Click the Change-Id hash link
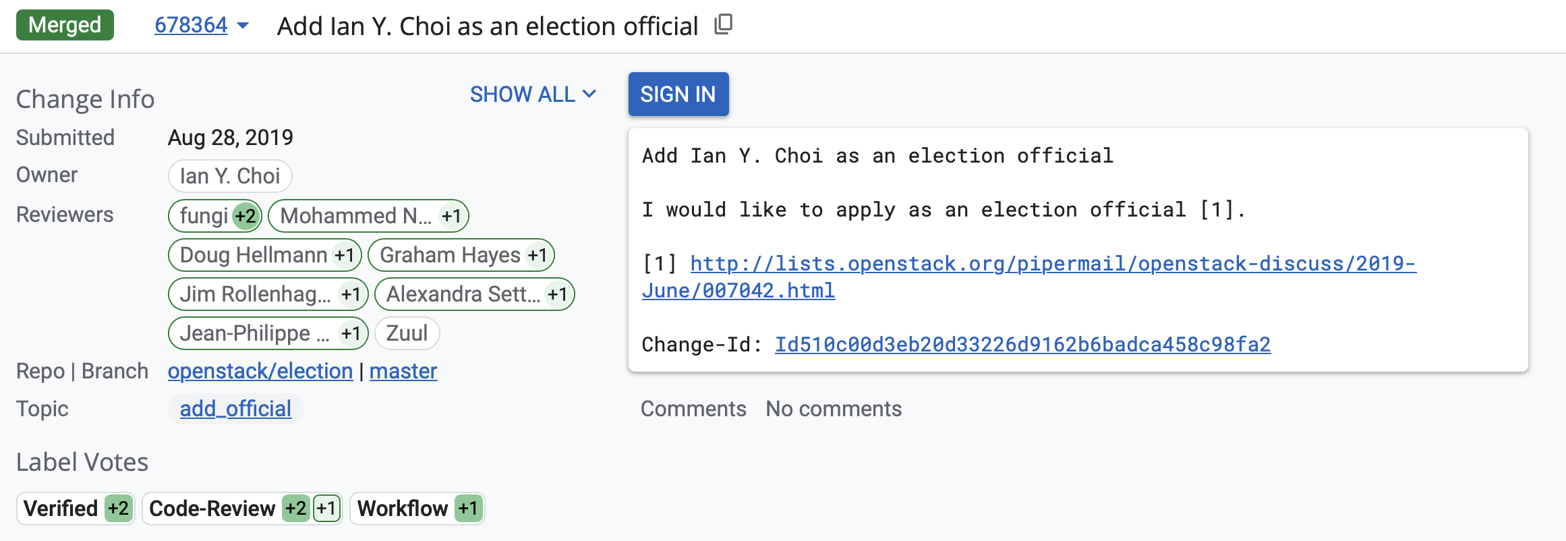The width and height of the screenshot is (1566, 541). 1022,345
